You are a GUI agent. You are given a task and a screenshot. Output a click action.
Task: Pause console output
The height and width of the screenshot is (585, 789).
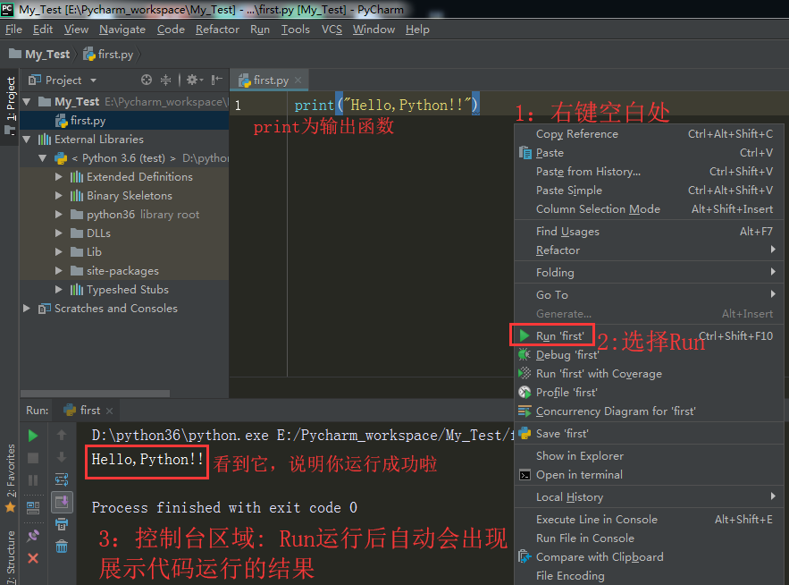click(32, 479)
